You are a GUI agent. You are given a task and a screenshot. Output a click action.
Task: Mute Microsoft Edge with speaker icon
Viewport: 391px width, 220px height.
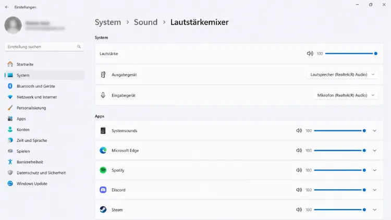pos(299,151)
